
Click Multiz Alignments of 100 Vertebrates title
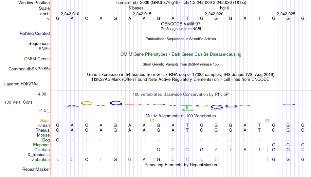[x=181, y=116]
